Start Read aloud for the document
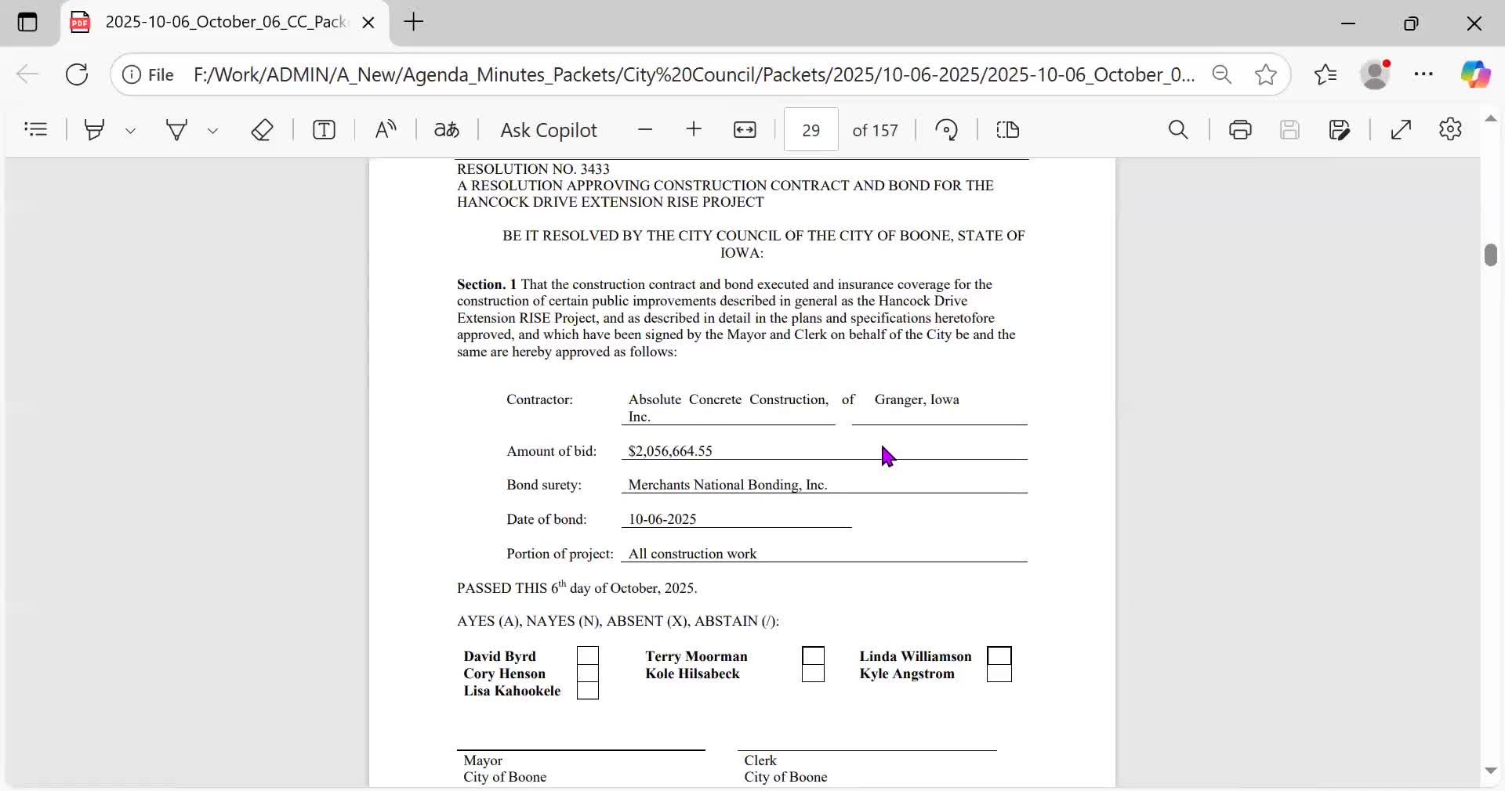 [386, 129]
